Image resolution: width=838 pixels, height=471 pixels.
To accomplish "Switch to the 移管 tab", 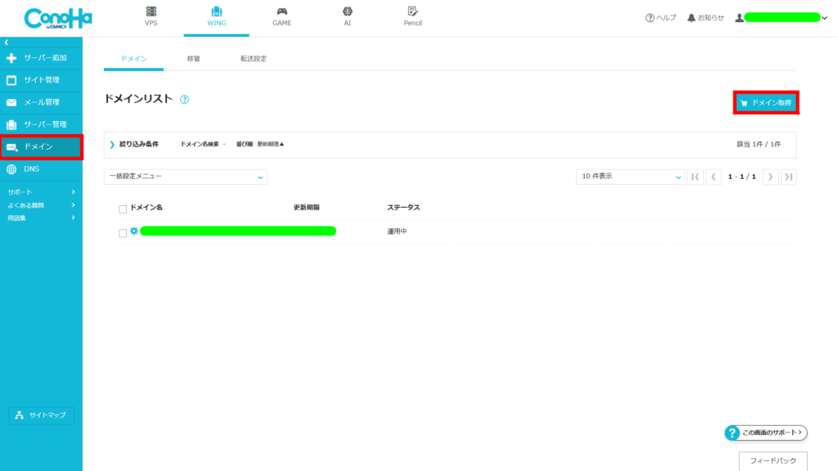I will coord(194,59).
